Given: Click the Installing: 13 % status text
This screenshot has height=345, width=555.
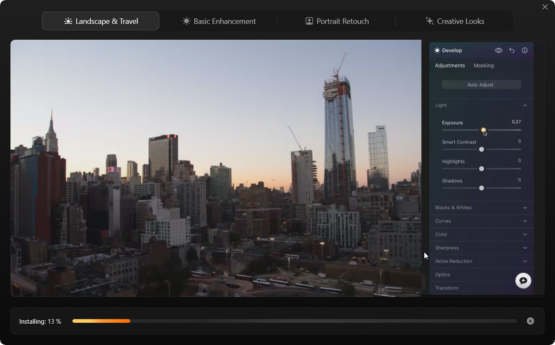Looking at the screenshot, I should [x=40, y=322].
